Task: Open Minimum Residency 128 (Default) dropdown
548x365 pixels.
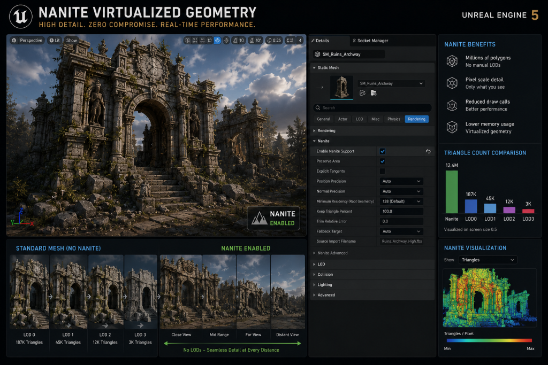Action: click(401, 201)
